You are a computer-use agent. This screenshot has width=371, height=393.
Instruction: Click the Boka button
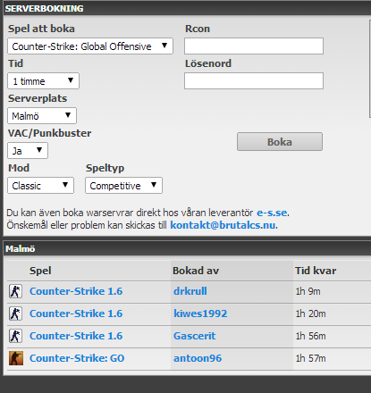[280, 142]
